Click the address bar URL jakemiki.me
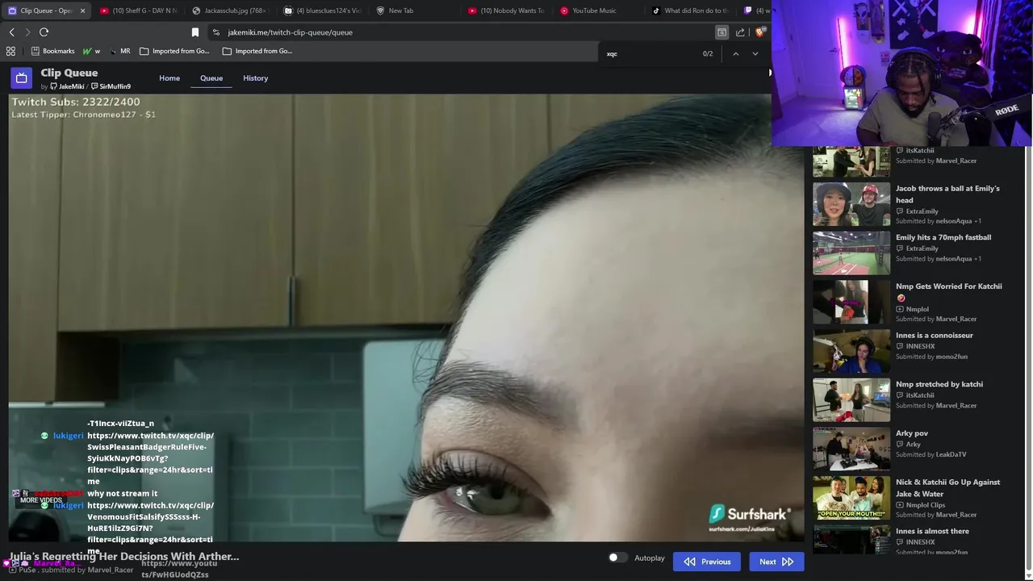The image size is (1033, 581). coord(290,32)
